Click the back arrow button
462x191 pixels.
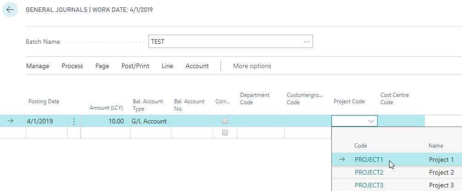10,10
